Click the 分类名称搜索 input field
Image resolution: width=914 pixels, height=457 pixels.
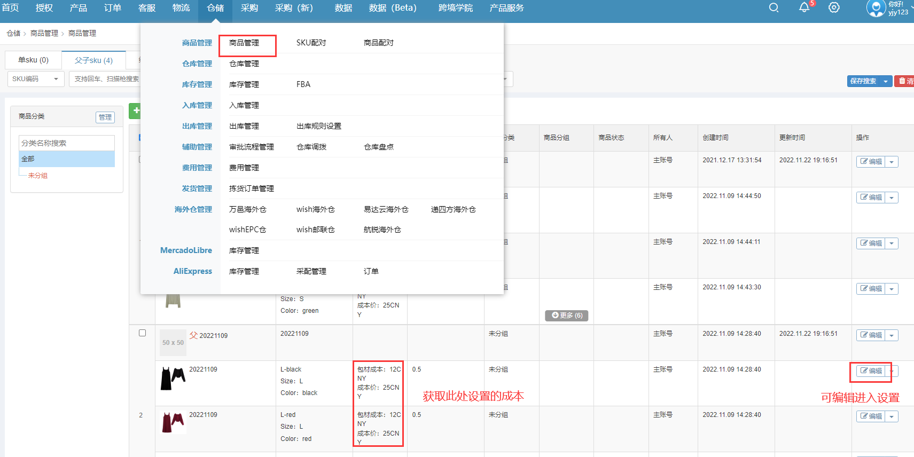(x=67, y=143)
